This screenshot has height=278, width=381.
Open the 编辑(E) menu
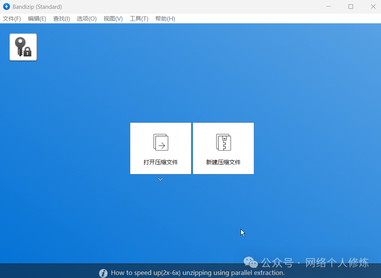coord(37,18)
